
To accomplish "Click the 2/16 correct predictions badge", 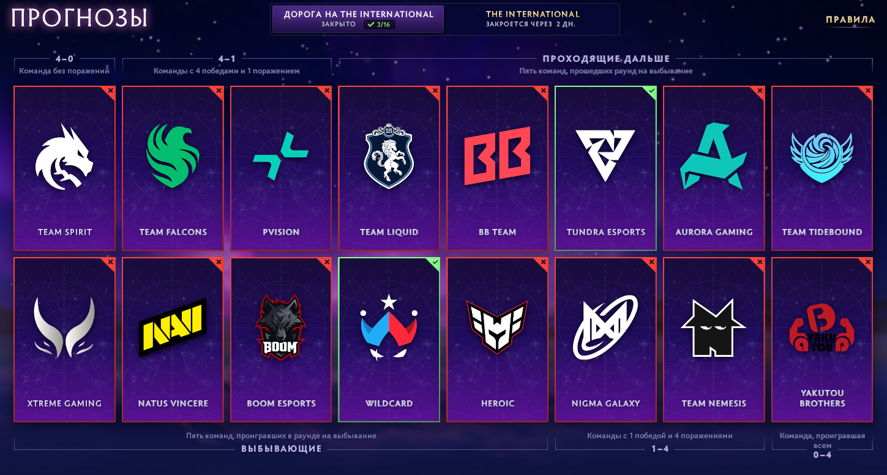I will [380, 24].
